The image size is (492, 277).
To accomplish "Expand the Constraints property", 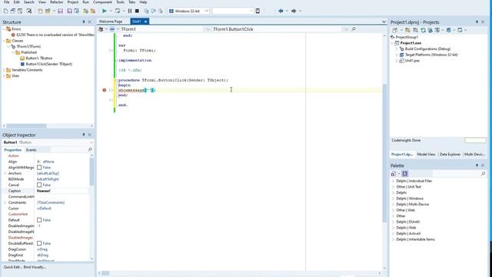I will coord(5,202).
